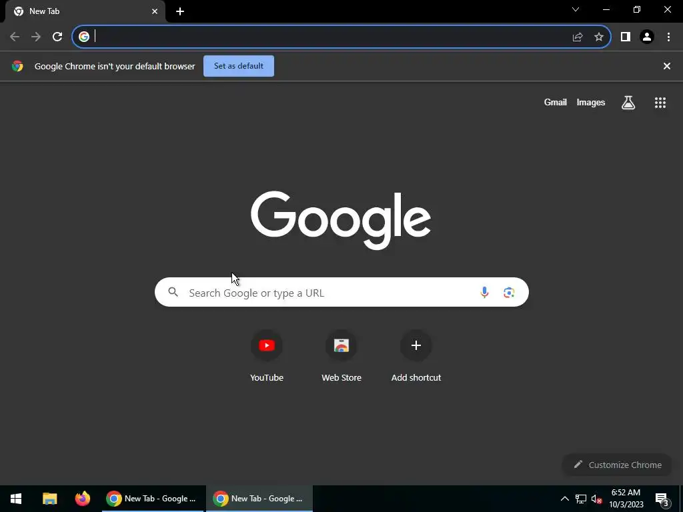Close the New Tab tab

[x=155, y=11]
